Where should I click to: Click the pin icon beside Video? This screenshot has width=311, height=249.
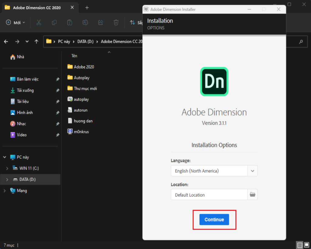click(57, 135)
